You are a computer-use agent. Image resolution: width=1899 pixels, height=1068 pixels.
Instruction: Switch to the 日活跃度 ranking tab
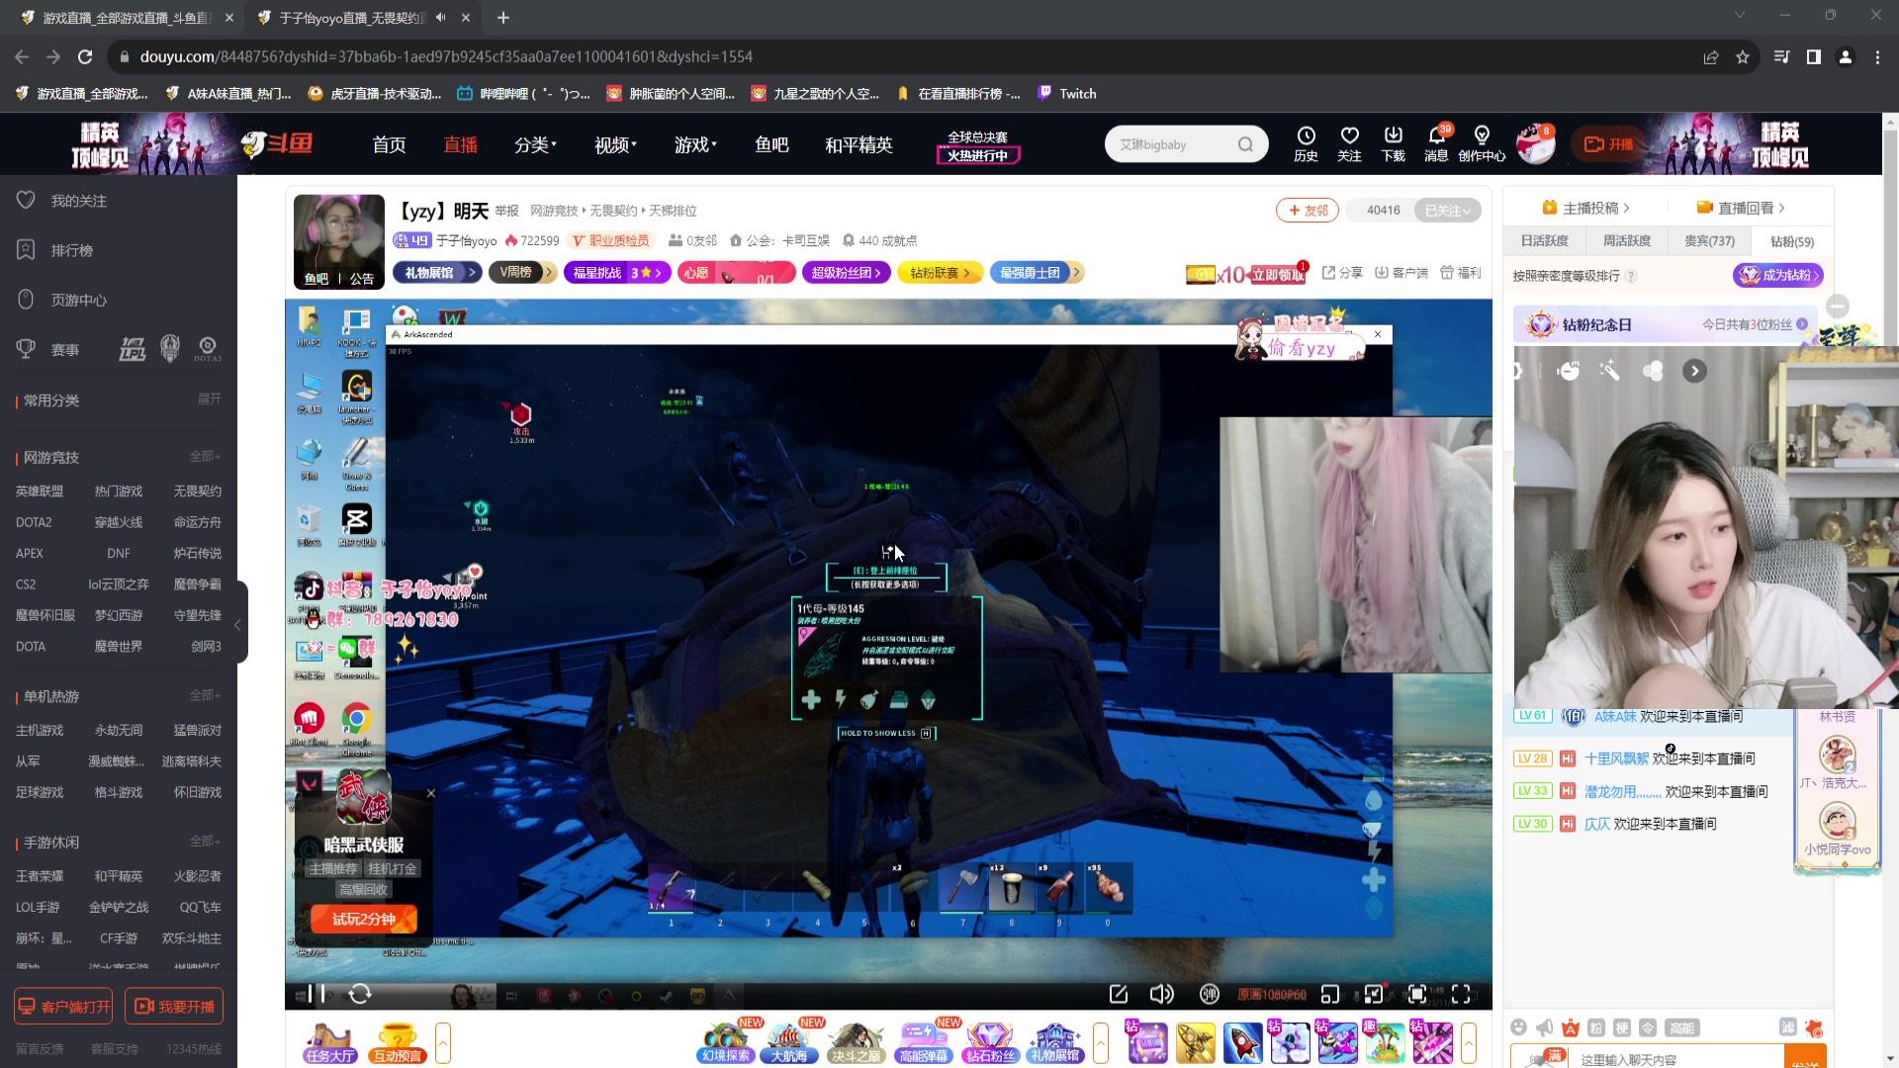(1545, 241)
